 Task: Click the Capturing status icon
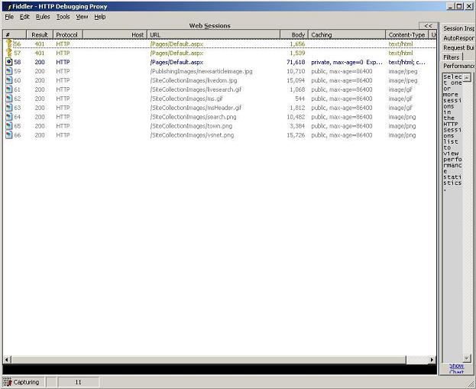point(8,382)
